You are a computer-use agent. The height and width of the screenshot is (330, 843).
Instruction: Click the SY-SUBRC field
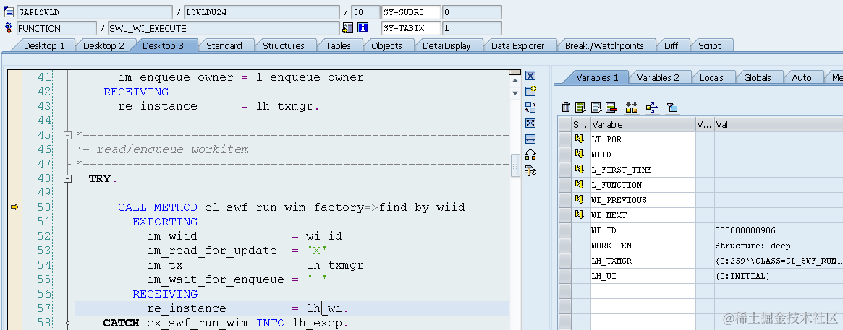411,12
